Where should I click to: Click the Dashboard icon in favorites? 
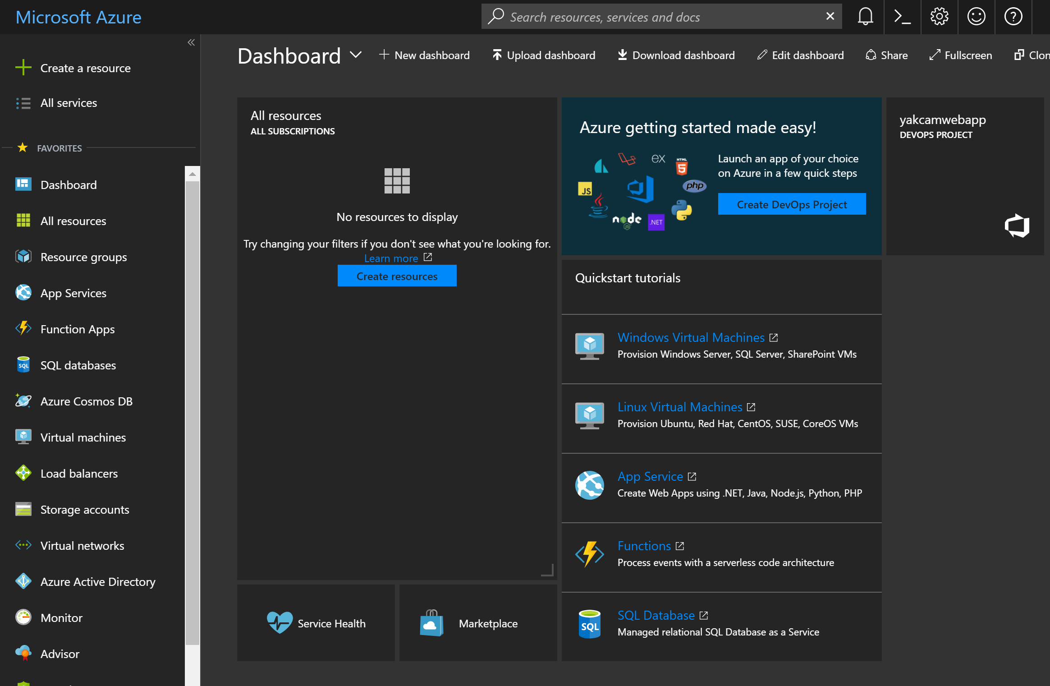(x=23, y=184)
